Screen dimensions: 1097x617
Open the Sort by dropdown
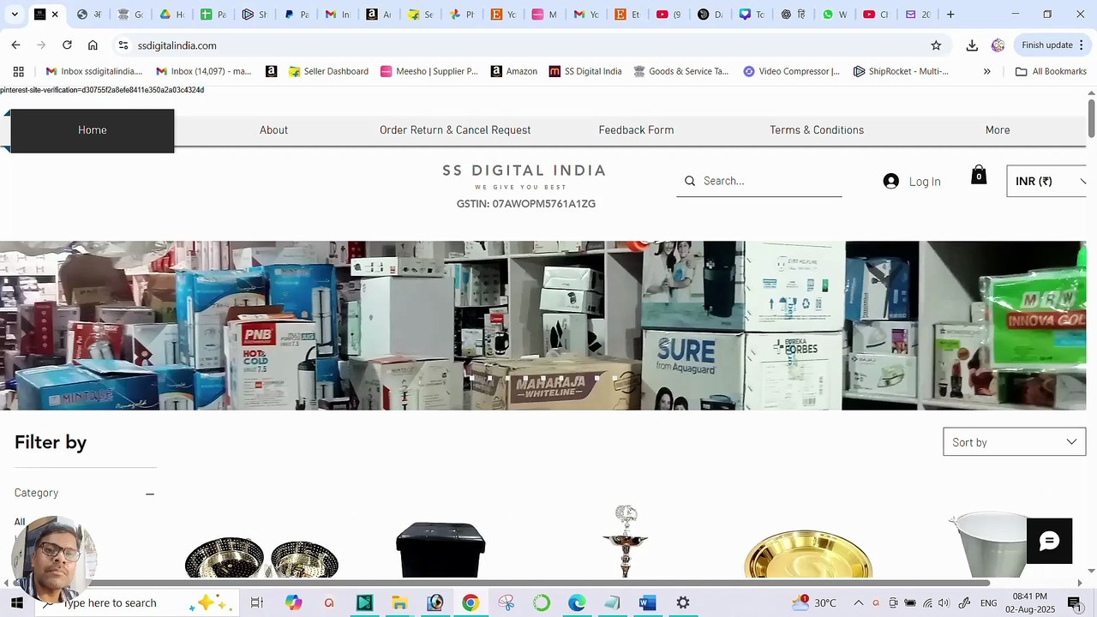point(1014,442)
